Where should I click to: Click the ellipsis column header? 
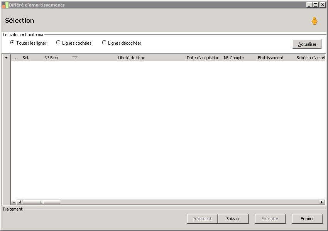click(x=15, y=58)
